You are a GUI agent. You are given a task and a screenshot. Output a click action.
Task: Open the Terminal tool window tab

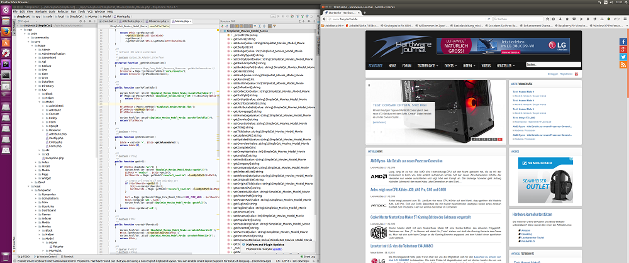[67, 256]
